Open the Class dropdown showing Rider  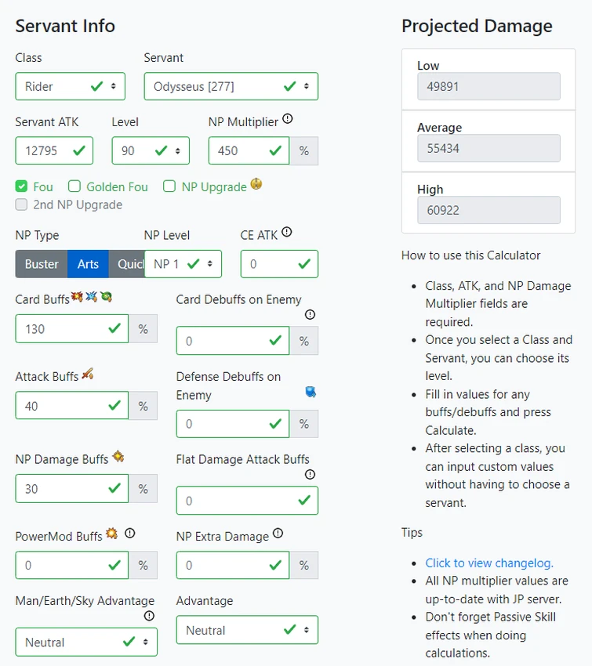coord(70,86)
